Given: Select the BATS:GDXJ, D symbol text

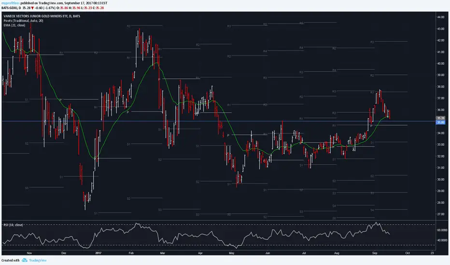Looking at the screenshot, I should [x=11, y=8].
